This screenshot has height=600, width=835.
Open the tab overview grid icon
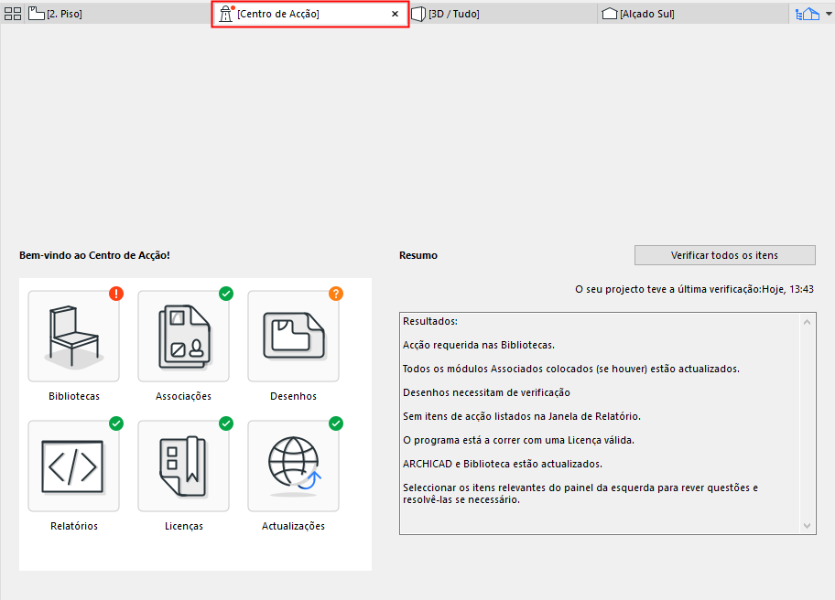(13, 14)
